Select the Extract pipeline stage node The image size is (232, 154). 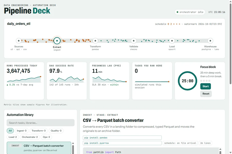click(x=57, y=41)
